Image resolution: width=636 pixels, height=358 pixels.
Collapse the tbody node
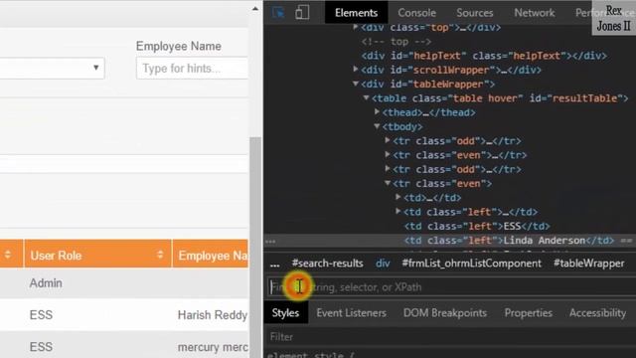point(378,126)
